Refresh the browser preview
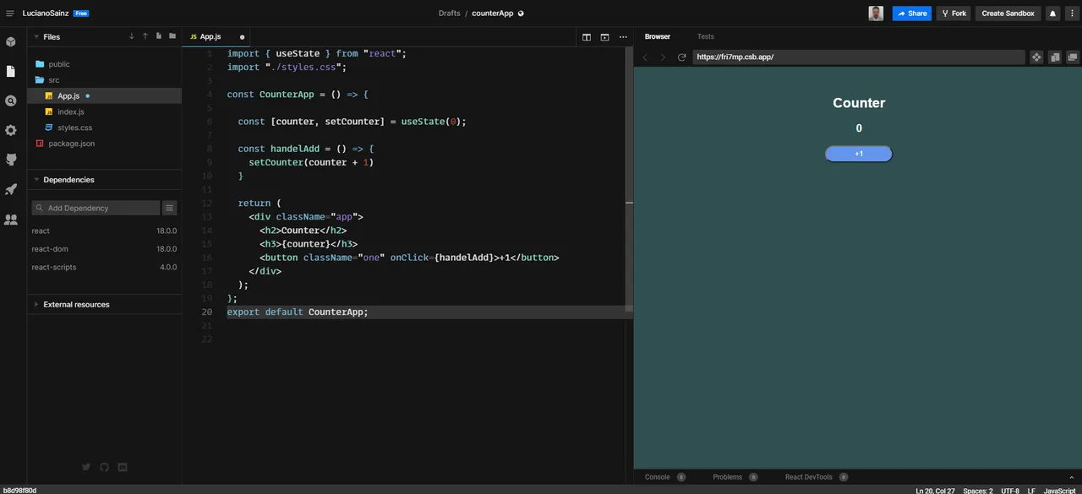This screenshot has height=494, width=1082. click(681, 57)
